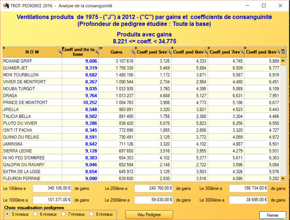Click the 8niv value 7,951 for DRAGA
Screen dimensions: 290x220
274,96
